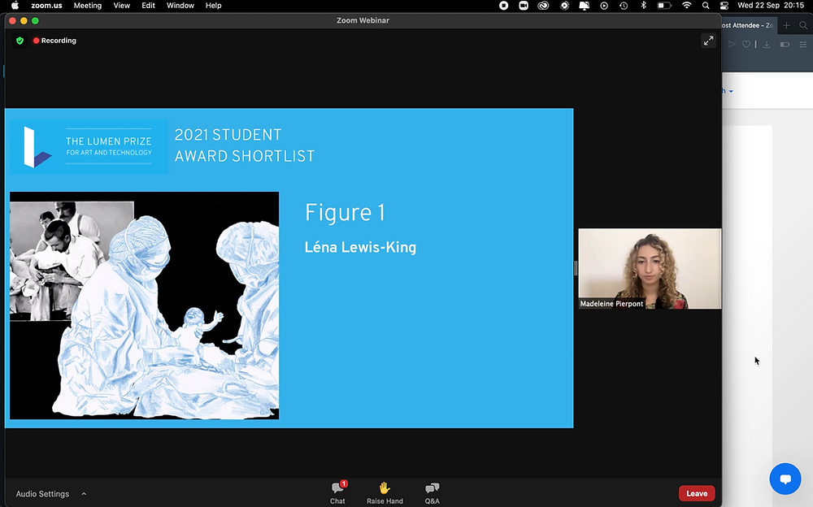Enter full screen with the expand arrows icon

tap(708, 41)
